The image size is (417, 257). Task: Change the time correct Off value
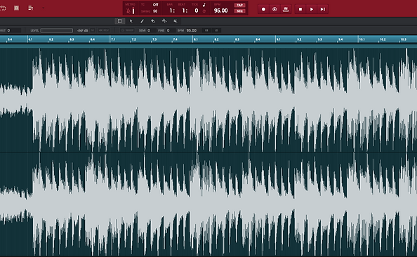pos(155,4)
